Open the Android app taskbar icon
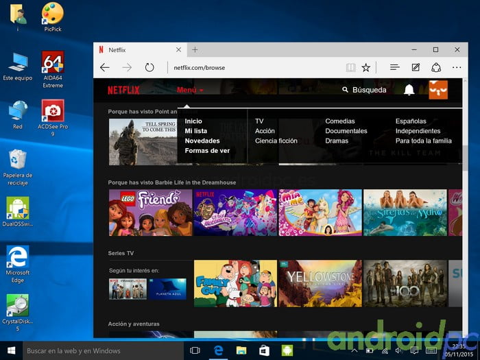480x360 pixels. pos(287,351)
